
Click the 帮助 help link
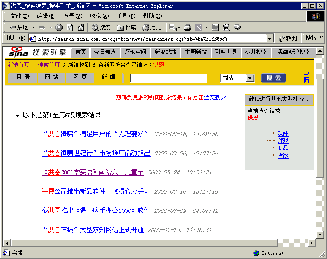tap(306, 77)
